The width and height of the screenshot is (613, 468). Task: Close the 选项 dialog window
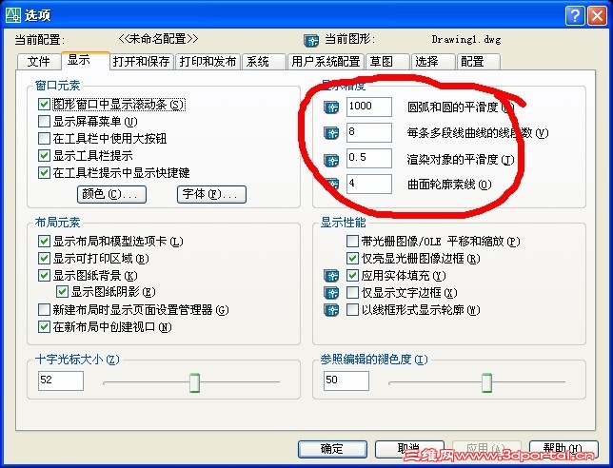tap(597, 15)
